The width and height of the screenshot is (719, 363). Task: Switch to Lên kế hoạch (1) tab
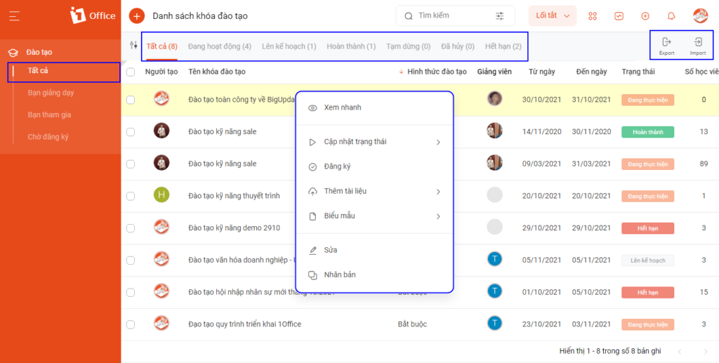(x=289, y=46)
